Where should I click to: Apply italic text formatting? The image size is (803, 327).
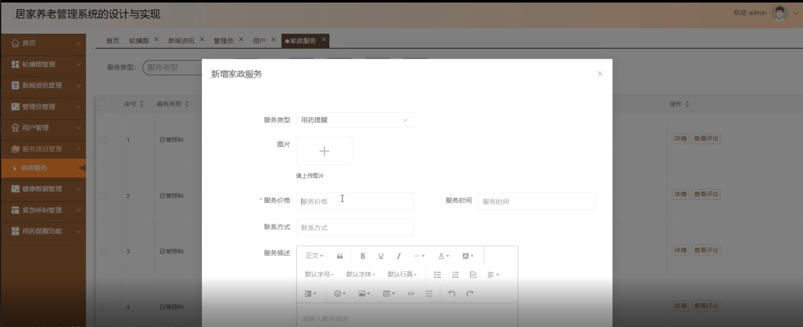pos(398,256)
